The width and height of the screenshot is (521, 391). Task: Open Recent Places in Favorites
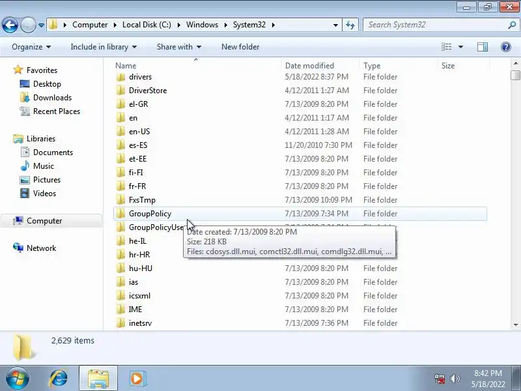coord(57,111)
